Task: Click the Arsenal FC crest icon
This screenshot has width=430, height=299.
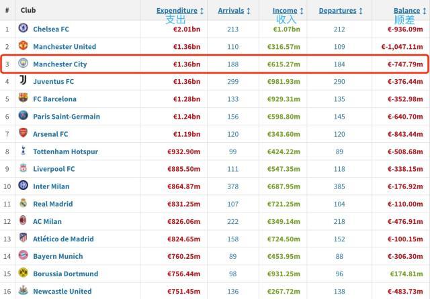Action: 23,133
